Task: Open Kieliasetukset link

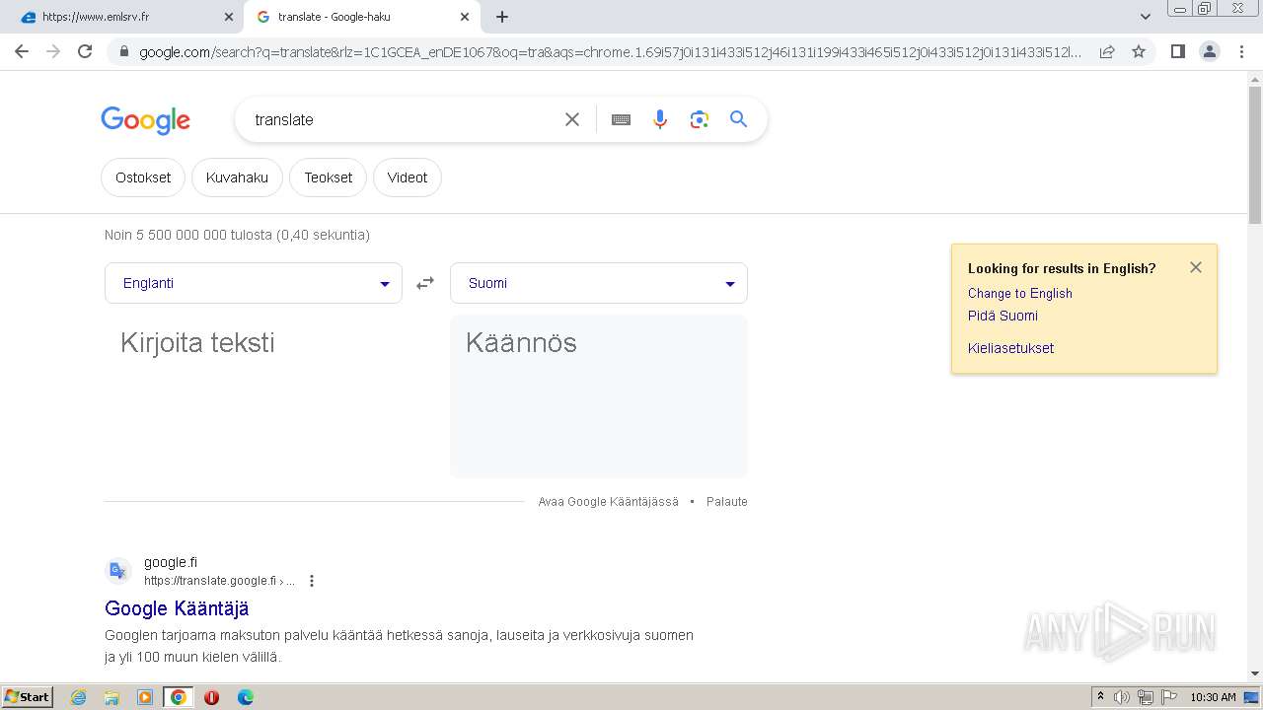Action: pyautogui.click(x=1010, y=348)
